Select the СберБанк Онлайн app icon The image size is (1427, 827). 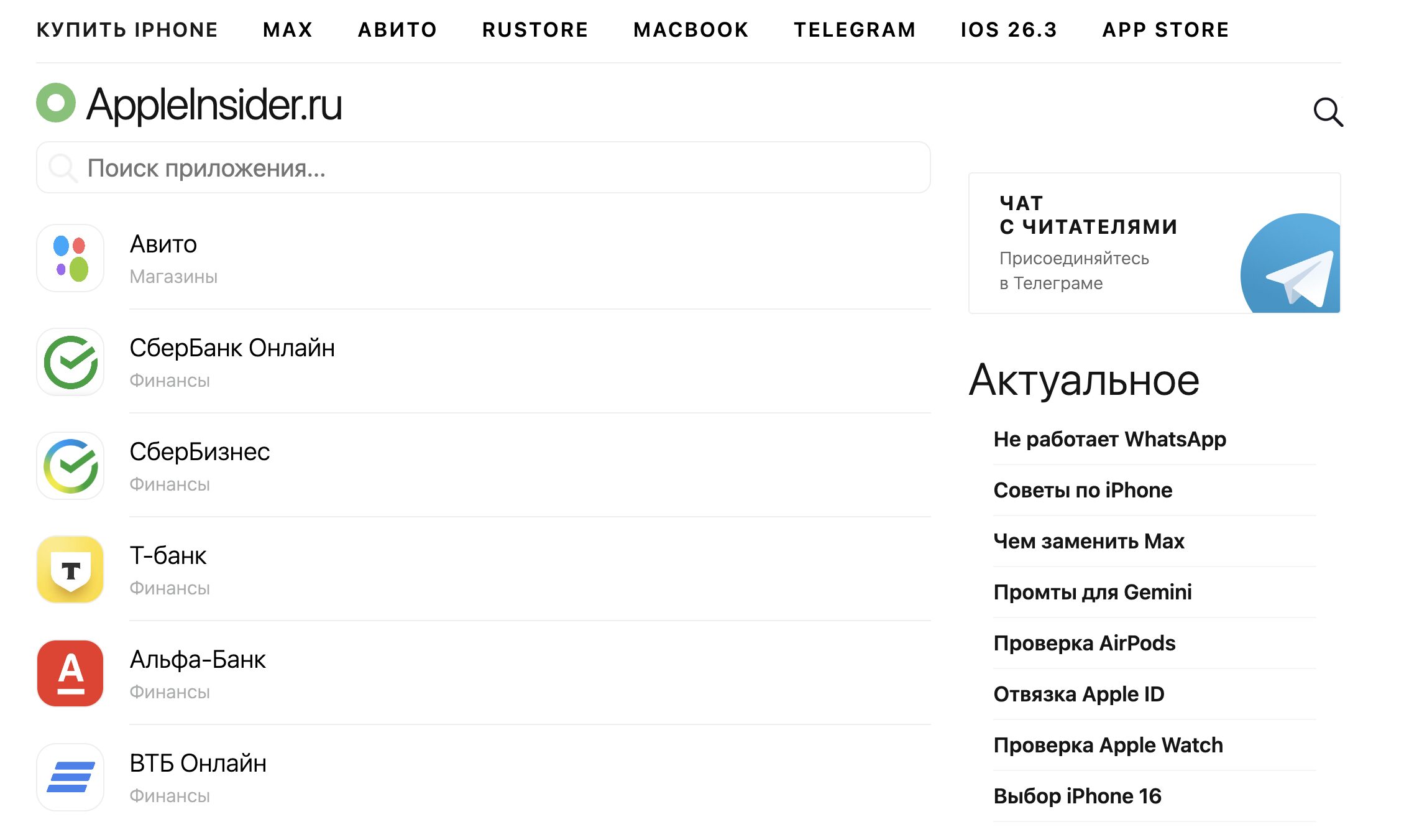pyautogui.click(x=70, y=362)
